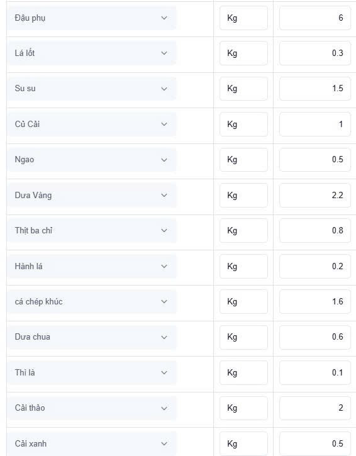This screenshot has height=456, width=356.
Task: Click the chevron beside Củ Cải
Action: click(x=164, y=124)
